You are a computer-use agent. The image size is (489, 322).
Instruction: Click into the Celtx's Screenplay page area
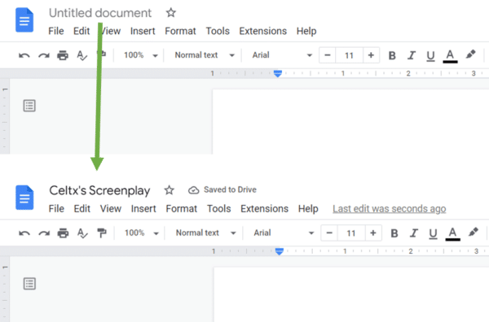351,294
